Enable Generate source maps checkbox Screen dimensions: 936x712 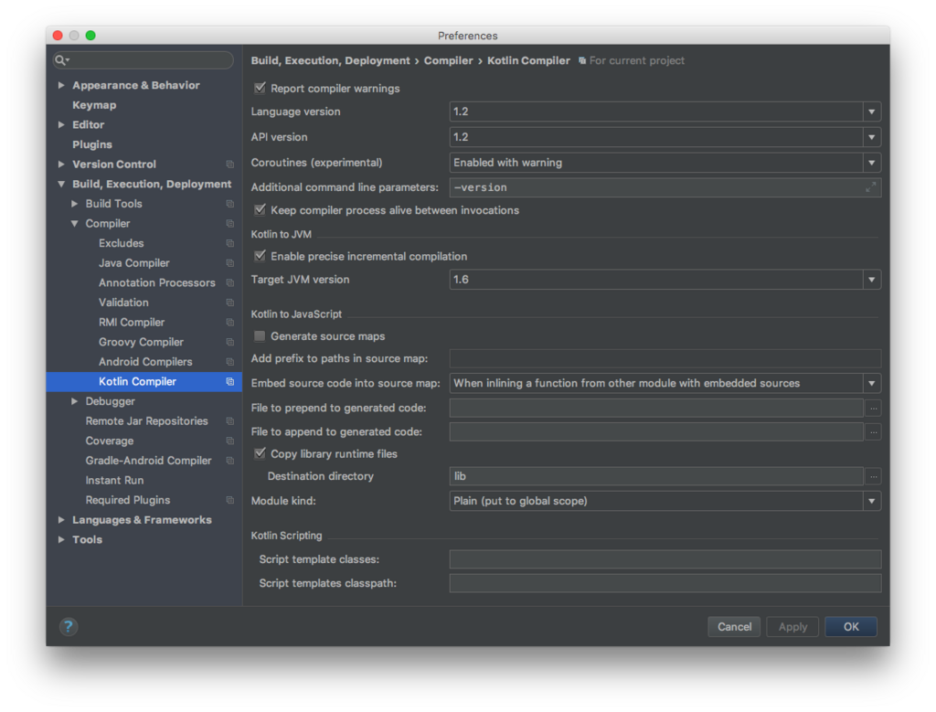(x=260, y=336)
